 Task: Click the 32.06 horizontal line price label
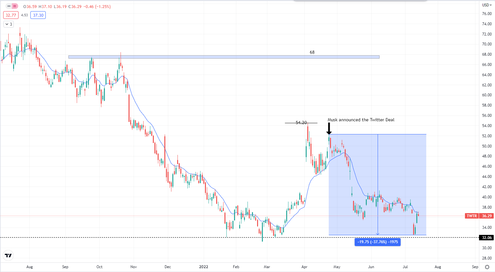(x=487, y=237)
